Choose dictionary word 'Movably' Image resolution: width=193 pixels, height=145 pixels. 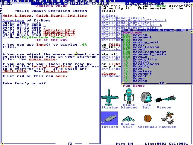coord(136,66)
